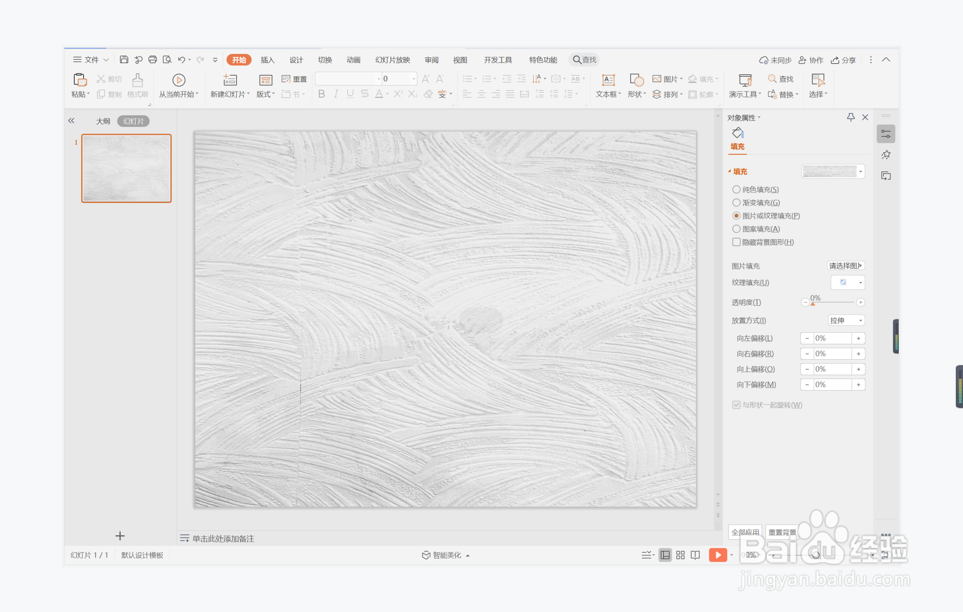
Task: Switch to slide sorter view icon
Action: click(680, 555)
